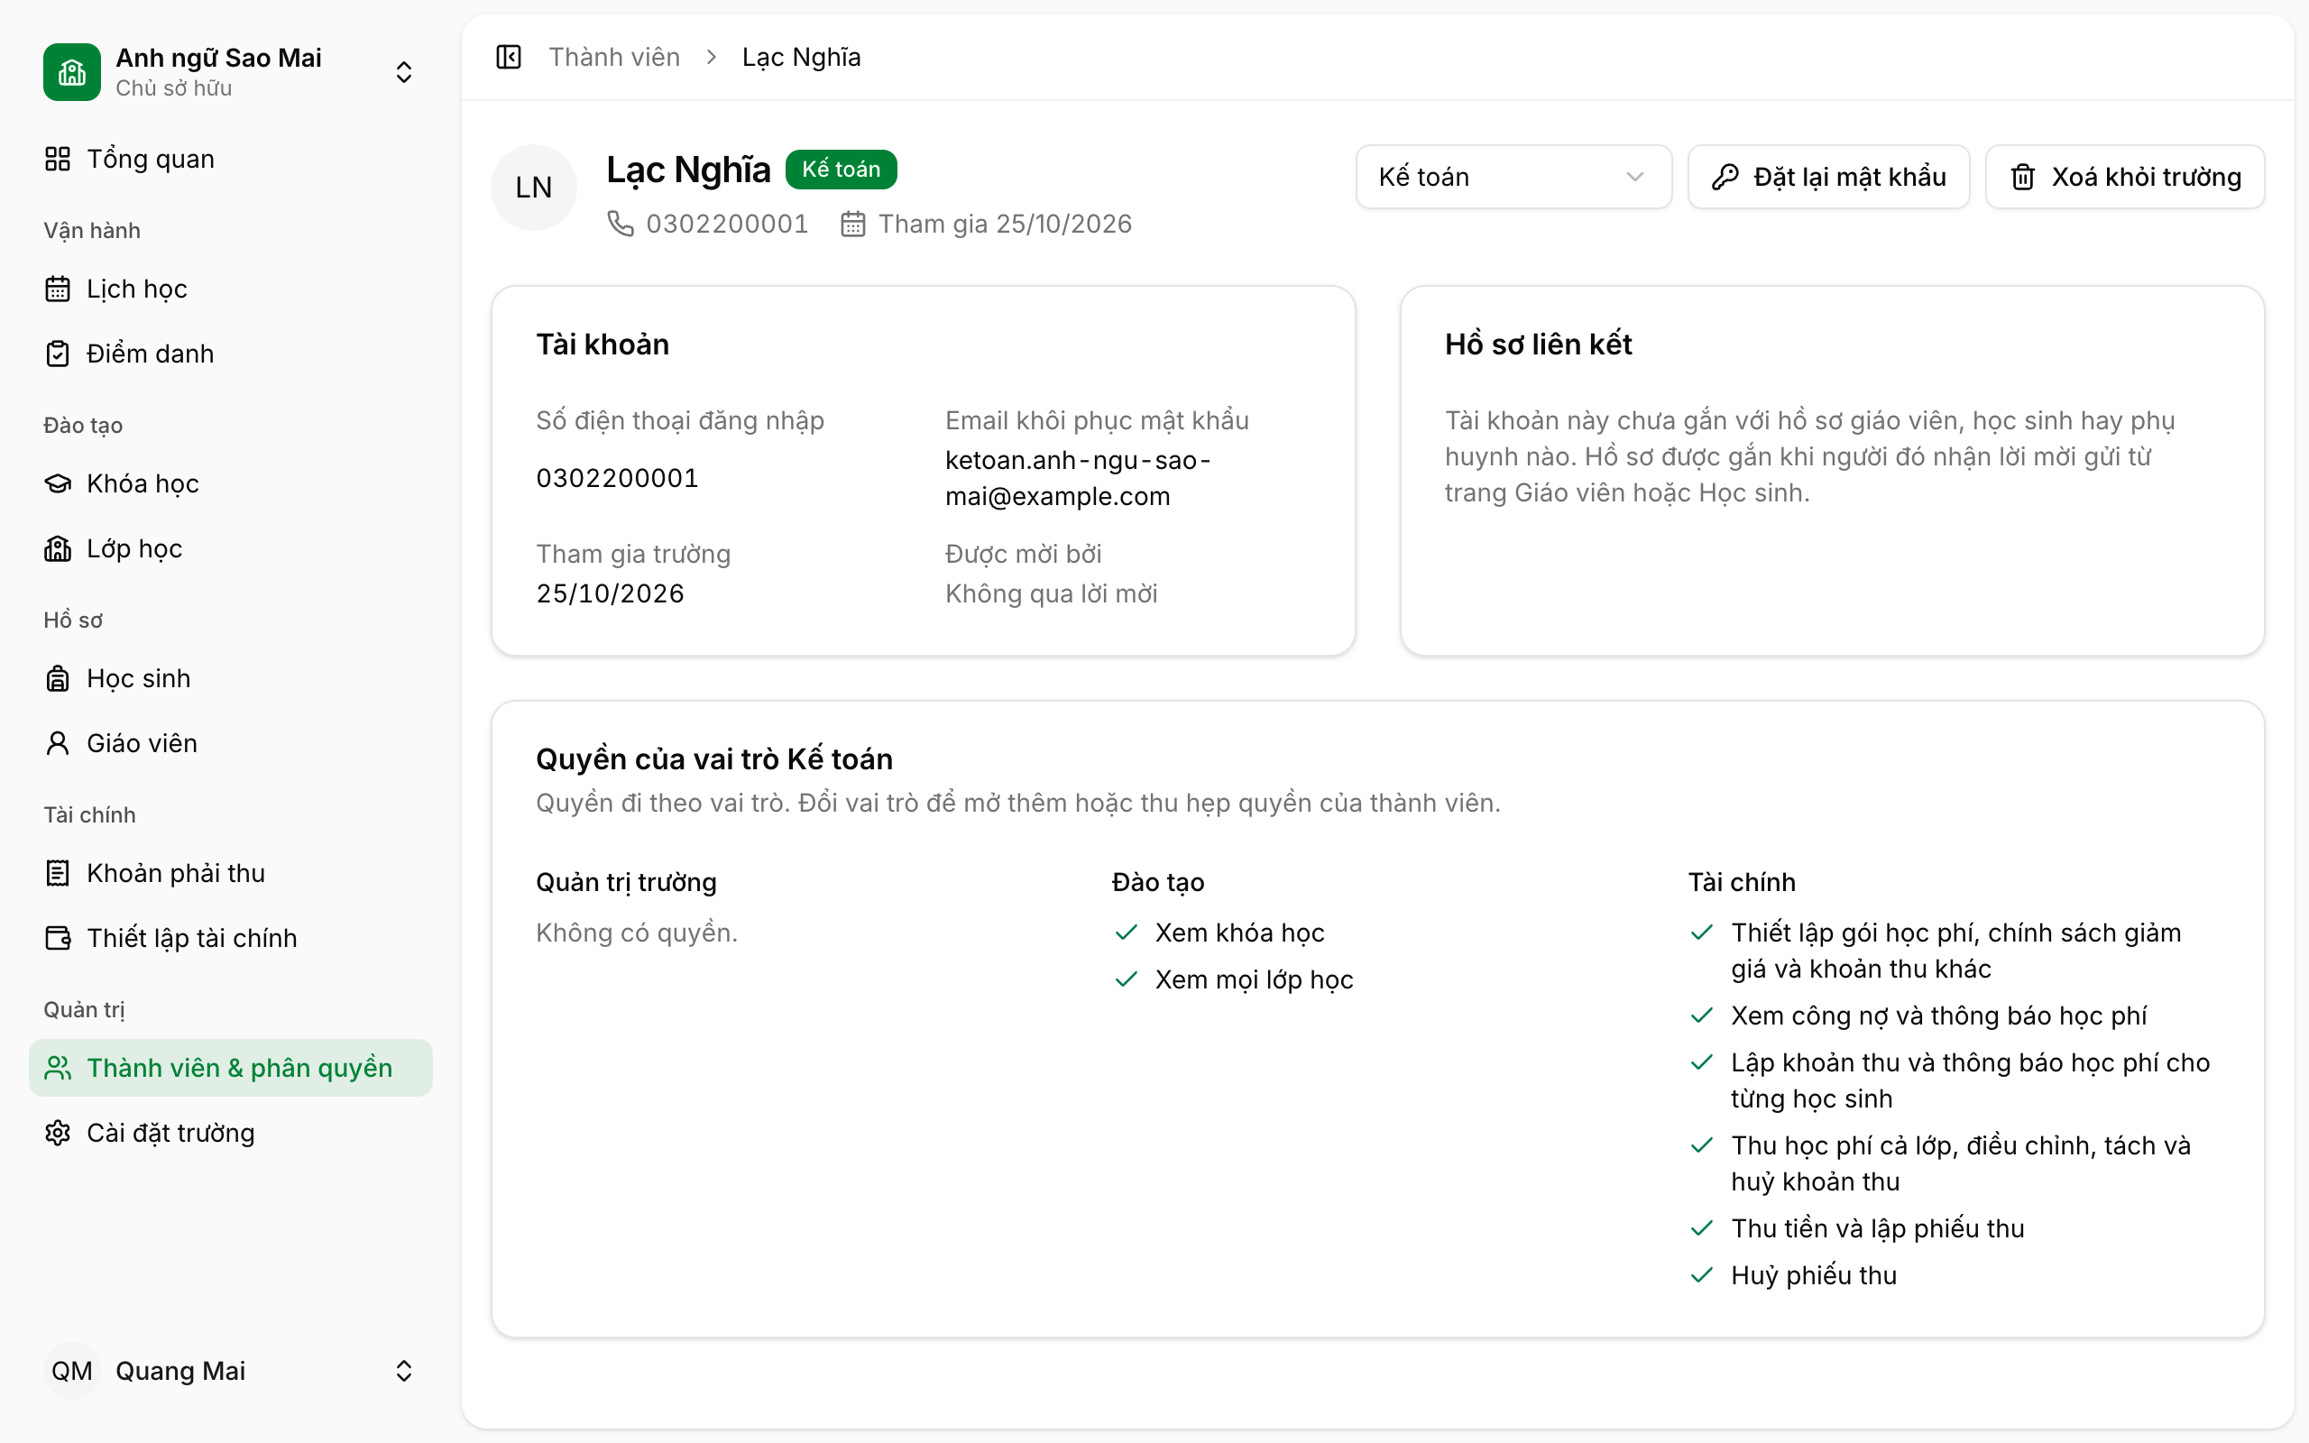
Task: Expand the Quang Mai user menu
Action: coord(403,1371)
